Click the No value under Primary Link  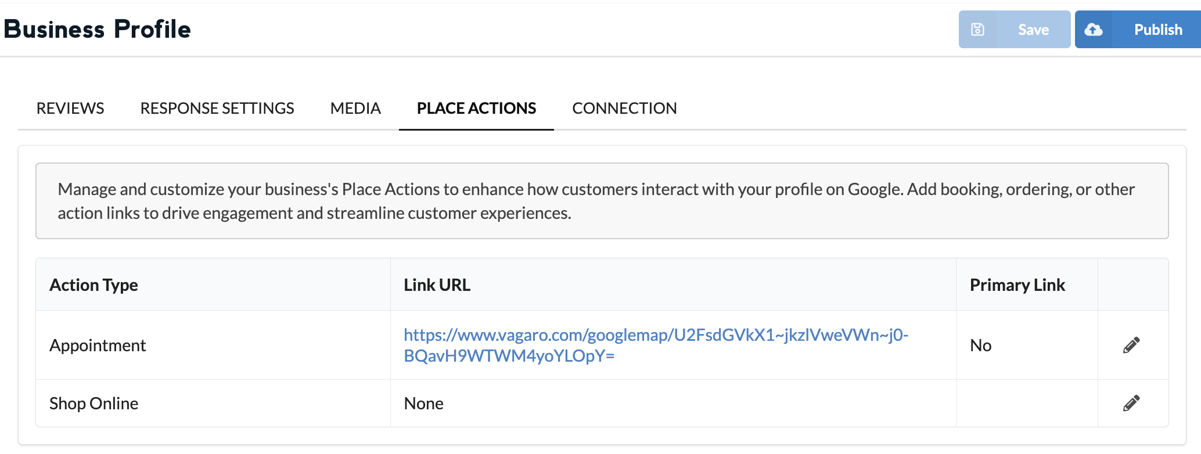click(x=980, y=345)
